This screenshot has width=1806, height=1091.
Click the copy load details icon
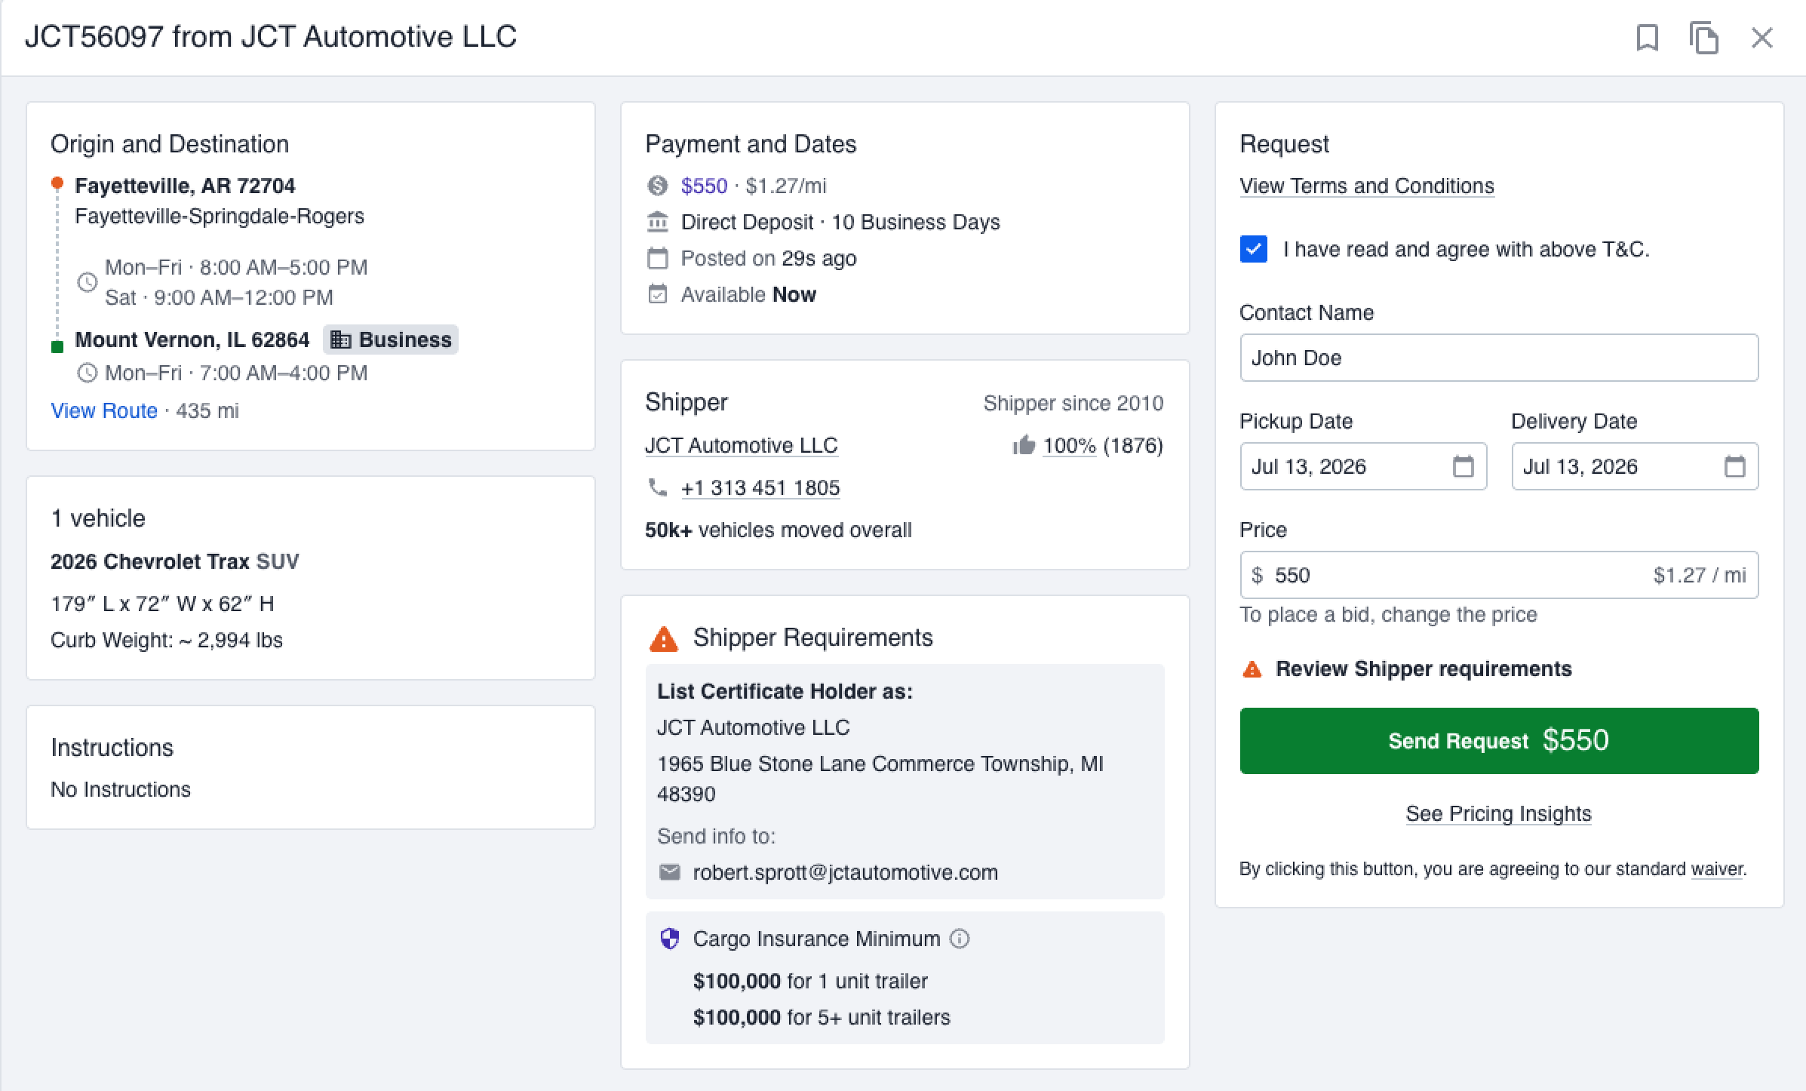(1703, 38)
